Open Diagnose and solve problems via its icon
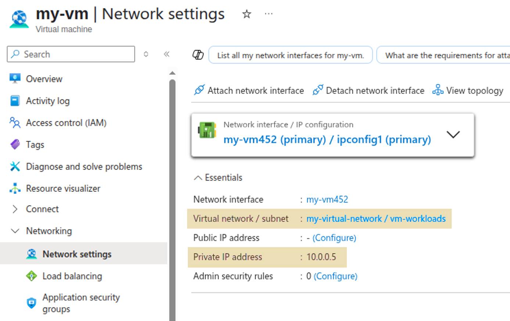 tap(15, 166)
